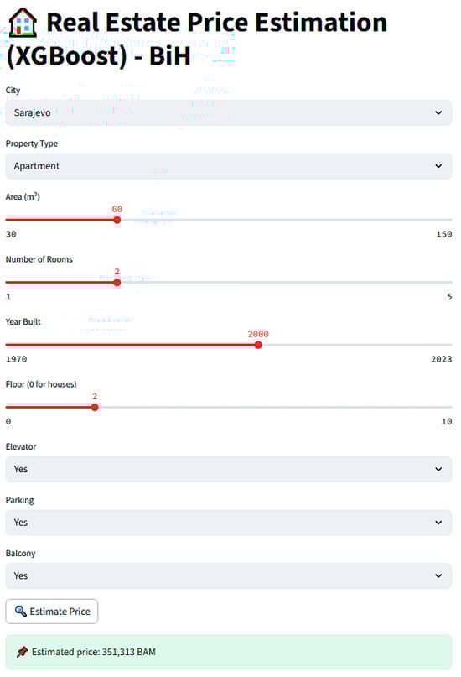Viewport: 461px width, 677px height.
Task: Open the Elevator Yes/No dropdown
Action: [x=229, y=469]
